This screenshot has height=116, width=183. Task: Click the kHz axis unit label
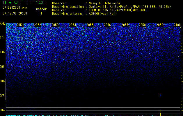point(3,23)
